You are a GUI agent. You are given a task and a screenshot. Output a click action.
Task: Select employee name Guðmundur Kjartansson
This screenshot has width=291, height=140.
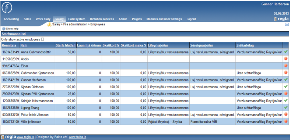click(37, 73)
